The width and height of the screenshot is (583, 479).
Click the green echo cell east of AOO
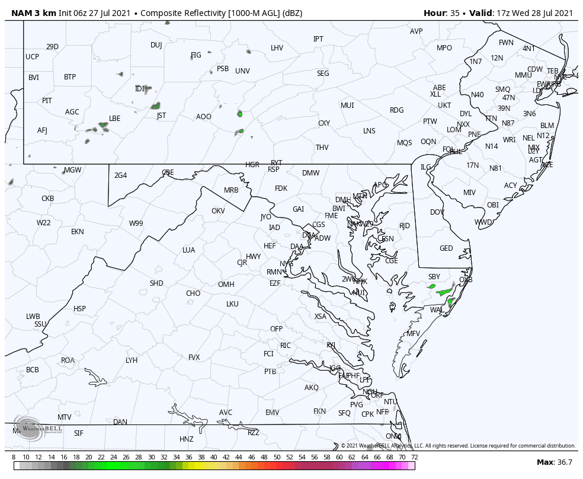tap(240, 113)
